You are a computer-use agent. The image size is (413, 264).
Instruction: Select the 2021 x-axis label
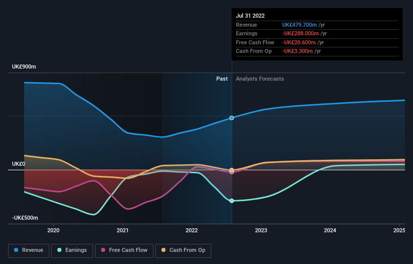click(122, 230)
